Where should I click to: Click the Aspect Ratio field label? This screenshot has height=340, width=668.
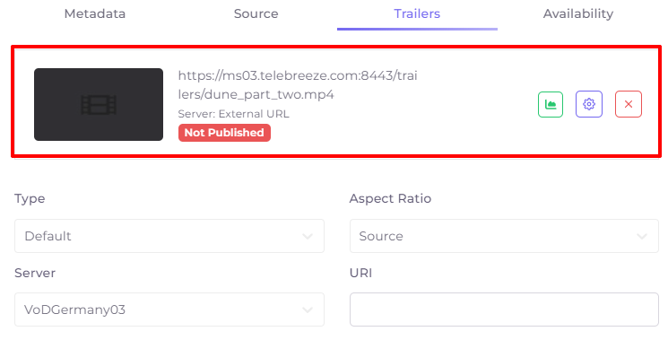tap(390, 198)
